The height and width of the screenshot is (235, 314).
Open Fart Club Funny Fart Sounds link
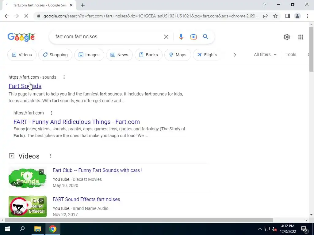[x=98, y=170]
